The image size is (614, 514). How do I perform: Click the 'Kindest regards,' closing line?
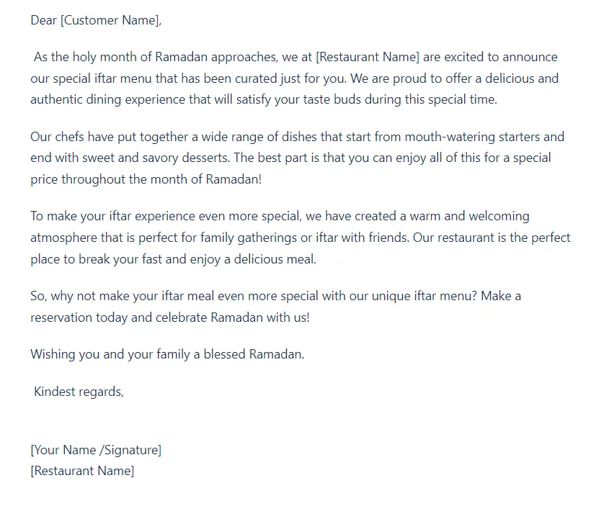[79, 392]
